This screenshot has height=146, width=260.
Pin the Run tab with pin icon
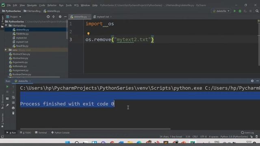pos(7,105)
